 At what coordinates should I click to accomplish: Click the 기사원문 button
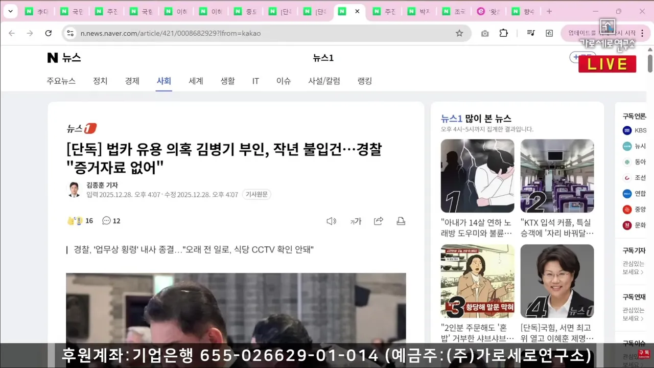pyautogui.click(x=256, y=194)
